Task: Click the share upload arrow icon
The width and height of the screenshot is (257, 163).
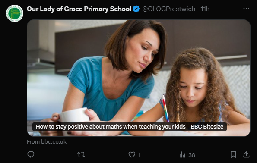Action: point(246,154)
